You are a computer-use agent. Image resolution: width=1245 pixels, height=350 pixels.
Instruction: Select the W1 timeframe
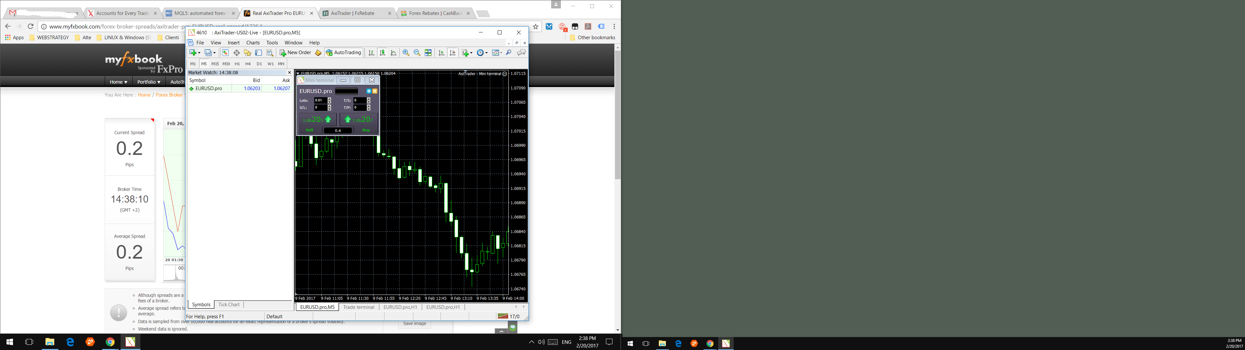click(270, 64)
